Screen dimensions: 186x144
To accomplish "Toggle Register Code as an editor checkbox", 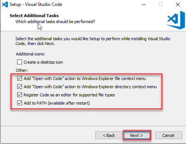I will [19, 95].
